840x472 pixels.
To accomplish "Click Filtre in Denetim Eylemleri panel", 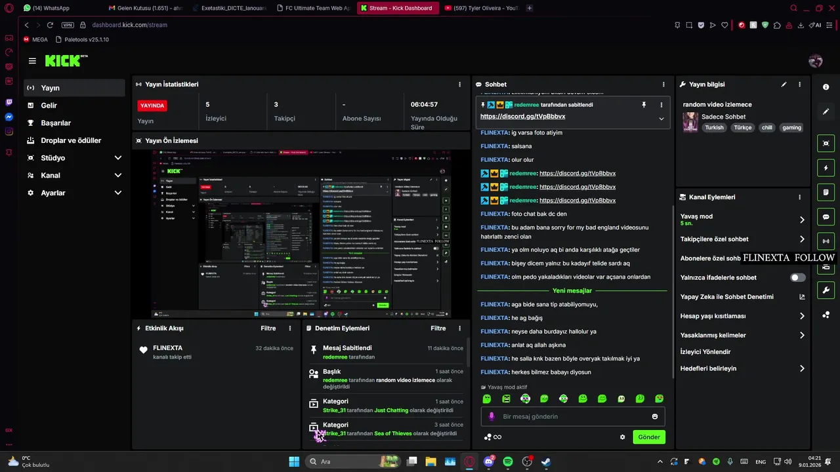I will tap(438, 328).
